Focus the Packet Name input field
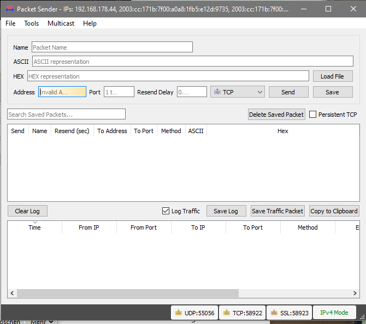Image resolution: width=366 pixels, height=324 pixels. point(112,47)
